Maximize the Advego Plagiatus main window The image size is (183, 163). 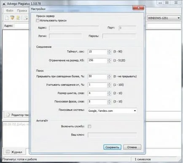167,3
